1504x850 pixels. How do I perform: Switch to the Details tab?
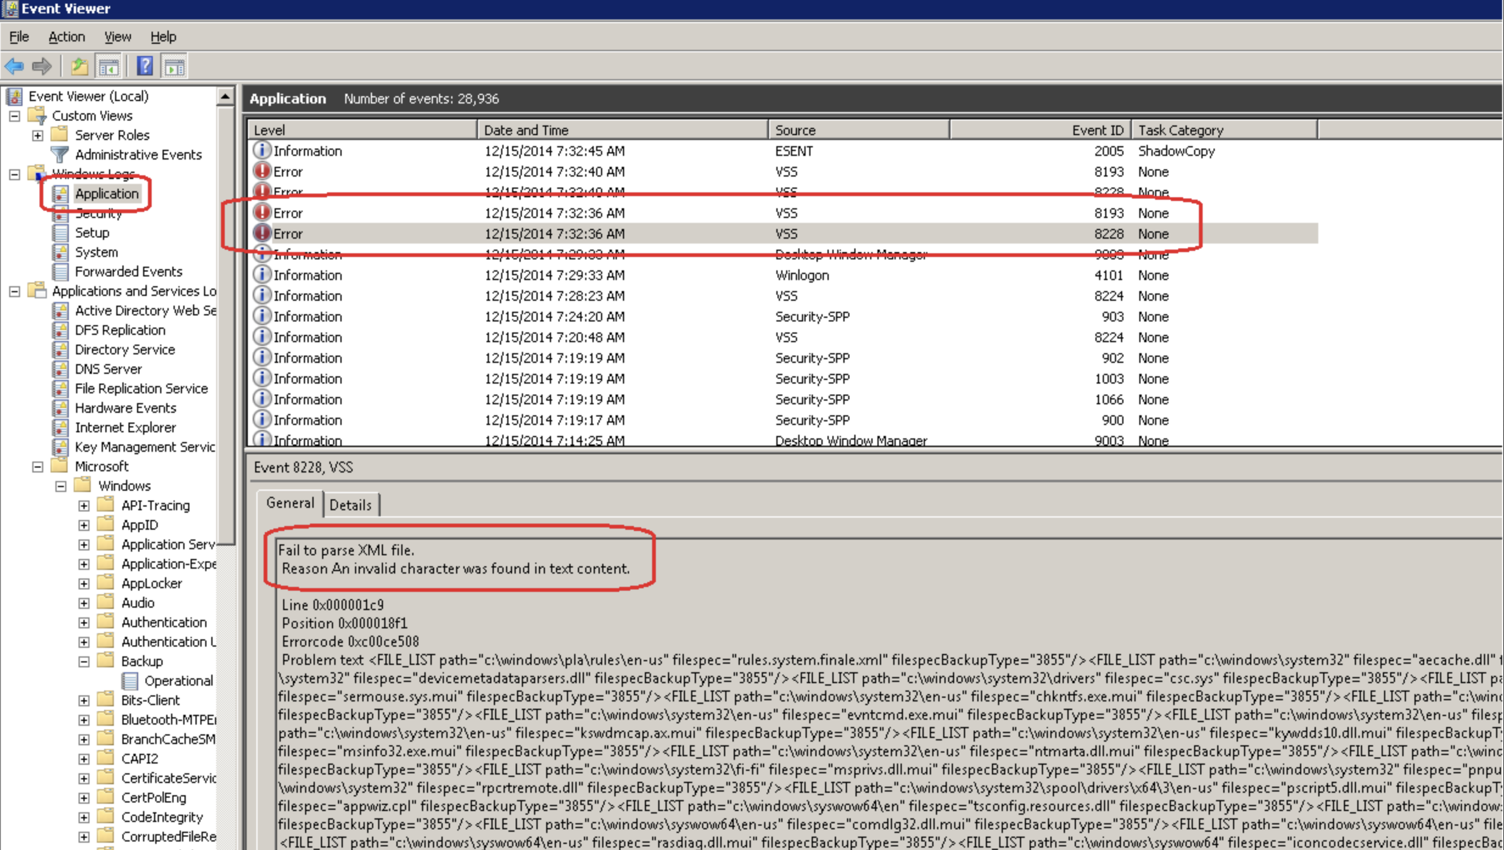pyautogui.click(x=351, y=505)
